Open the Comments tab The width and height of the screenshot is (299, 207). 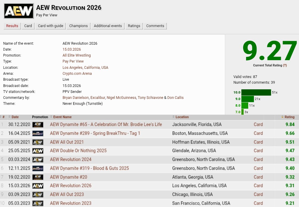[x=155, y=26]
